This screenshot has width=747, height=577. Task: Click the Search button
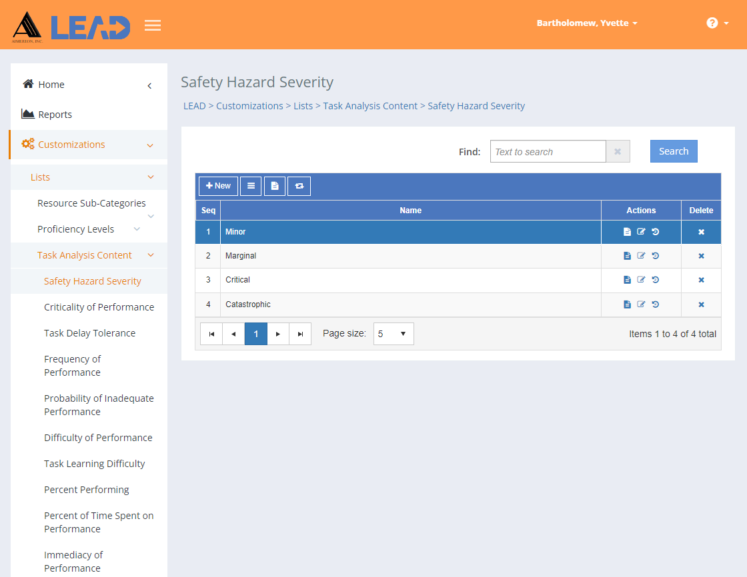click(x=674, y=151)
